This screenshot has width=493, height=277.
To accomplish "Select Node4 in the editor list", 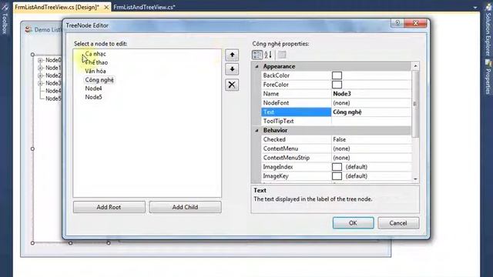I will tap(93, 88).
